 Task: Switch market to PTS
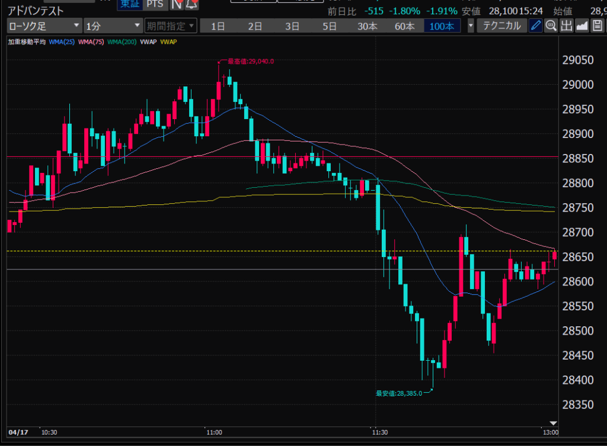pos(155,4)
